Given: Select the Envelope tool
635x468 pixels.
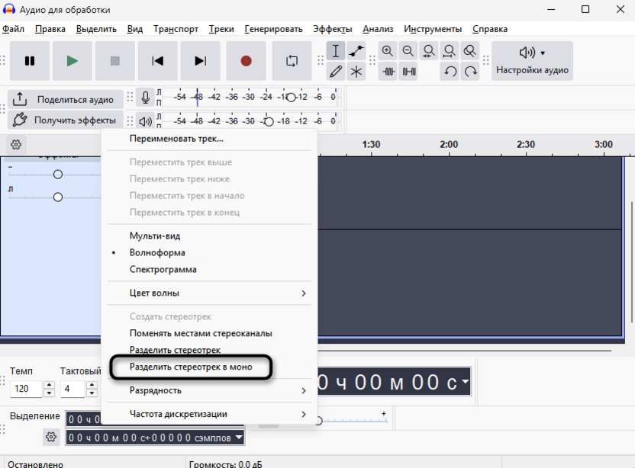Looking at the screenshot, I should [356, 51].
